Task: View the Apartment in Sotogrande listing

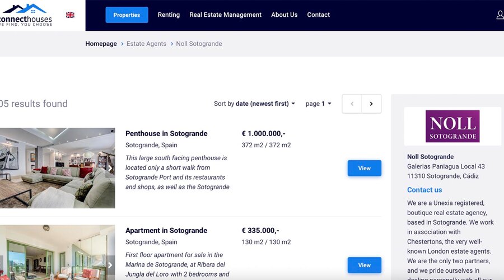Action: point(364,265)
